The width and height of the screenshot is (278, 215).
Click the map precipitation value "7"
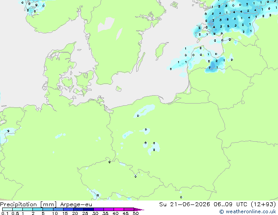(210, 68)
